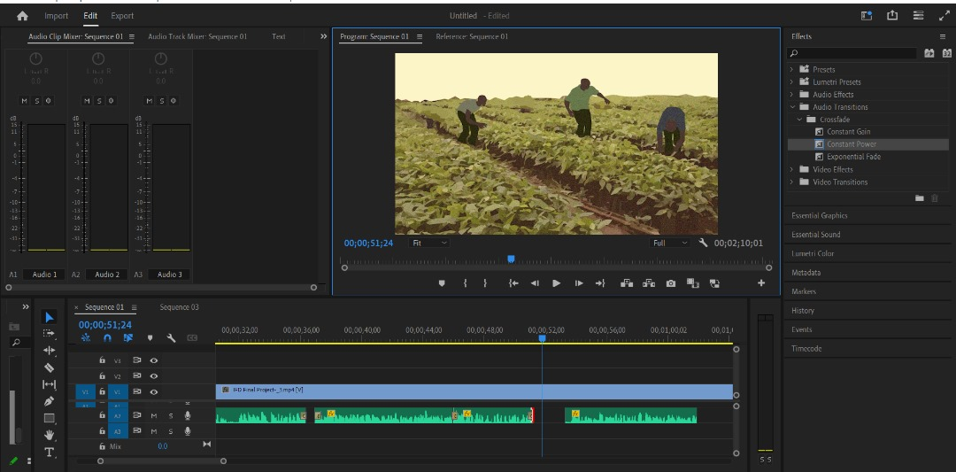Image resolution: width=956 pixels, height=472 pixels.
Task: Toggle insert sequences as nests
Action: (86, 338)
